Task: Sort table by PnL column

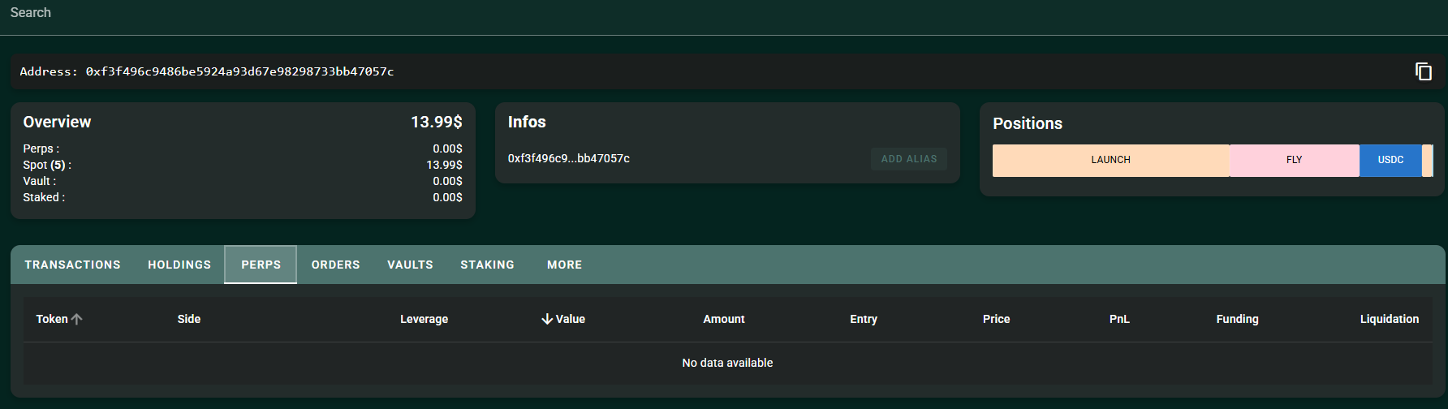Action: [1119, 319]
